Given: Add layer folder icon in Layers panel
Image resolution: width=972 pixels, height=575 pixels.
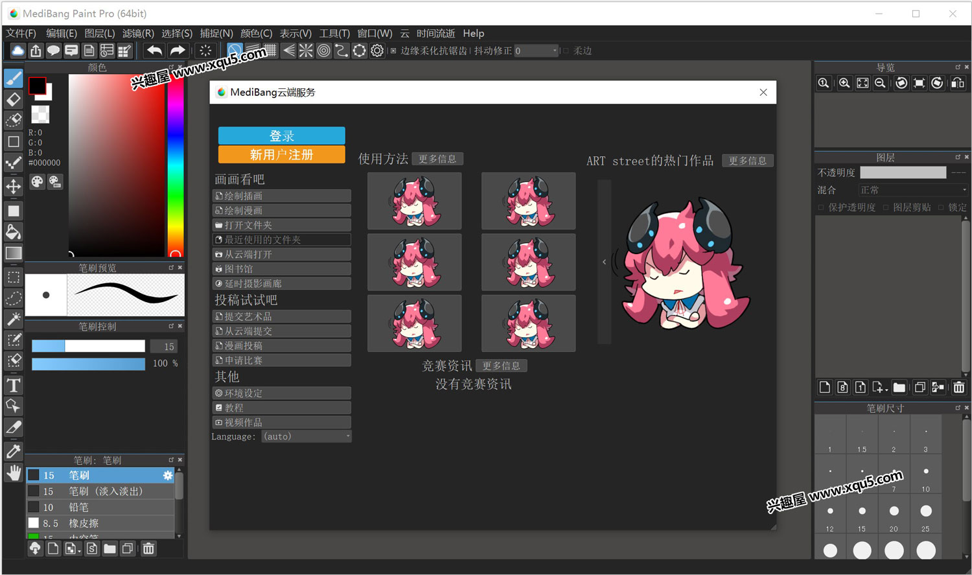Looking at the screenshot, I should point(899,388).
